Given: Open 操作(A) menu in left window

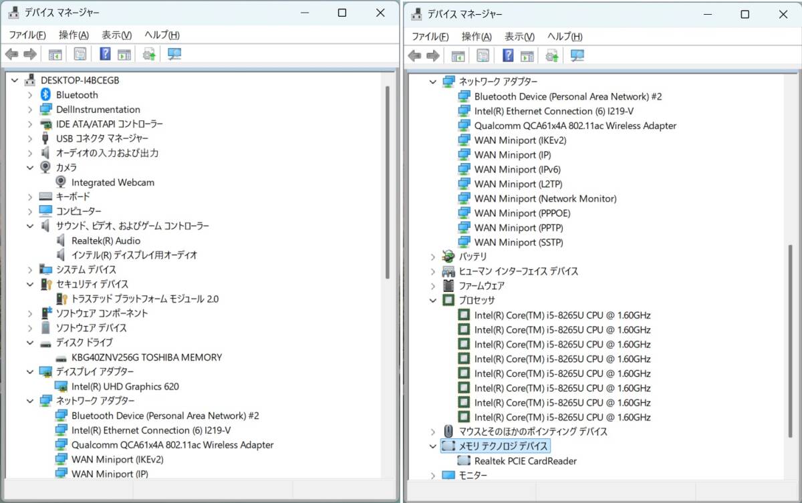Looking at the screenshot, I should click(74, 35).
